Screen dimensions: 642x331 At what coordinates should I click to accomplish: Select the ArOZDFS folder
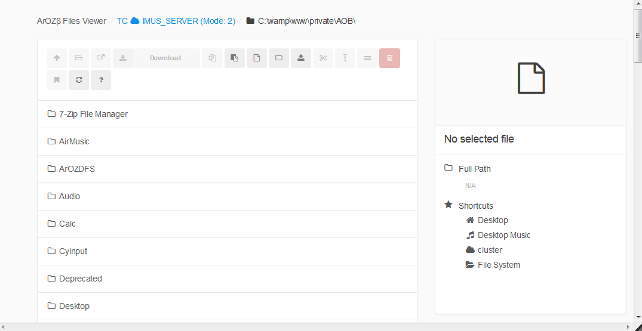click(x=76, y=169)
